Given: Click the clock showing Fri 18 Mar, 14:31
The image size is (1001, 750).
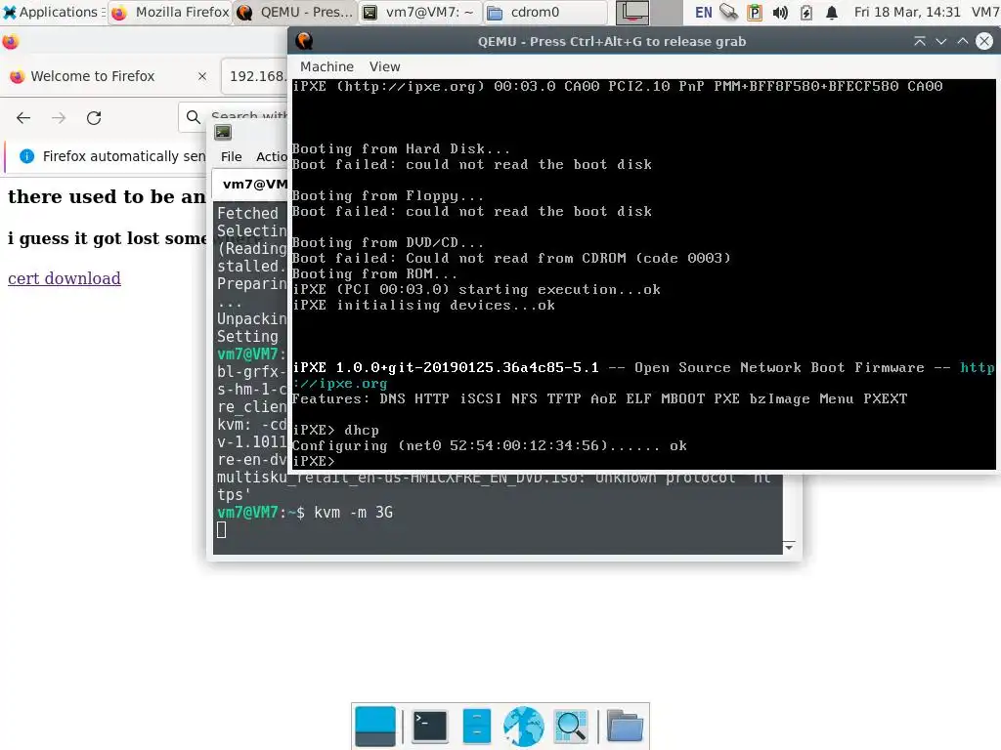Looking at the screenshot, I should (x=906, y=12).
